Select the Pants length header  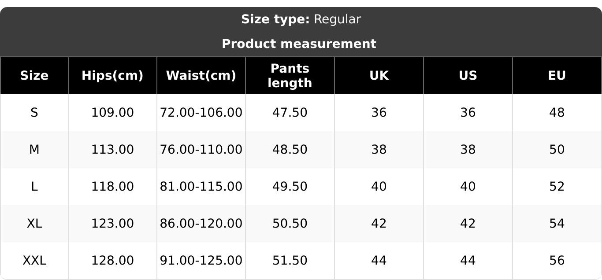coord(290,76)
